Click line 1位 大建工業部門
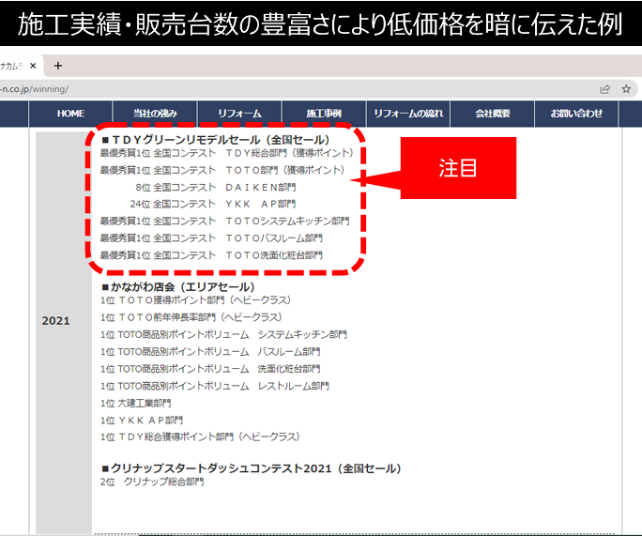The width and height of the screenshot is (642, 536). 135,403
